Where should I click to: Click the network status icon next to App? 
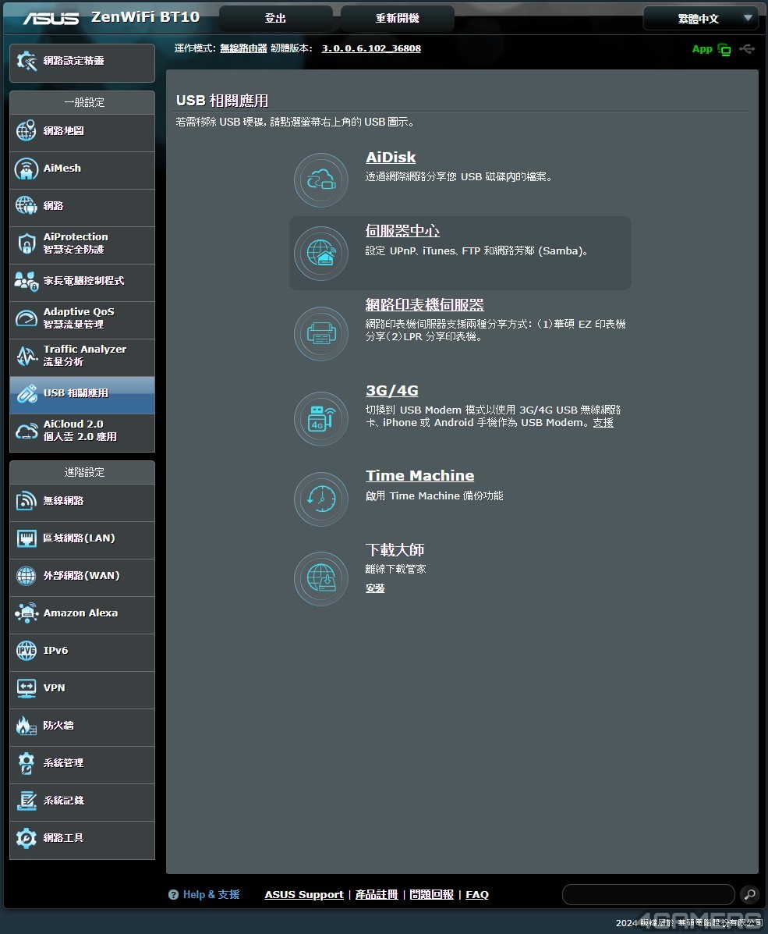(724, 49)
